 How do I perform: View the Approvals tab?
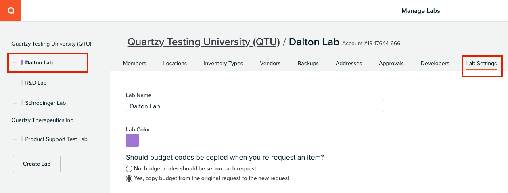(391, 63)
